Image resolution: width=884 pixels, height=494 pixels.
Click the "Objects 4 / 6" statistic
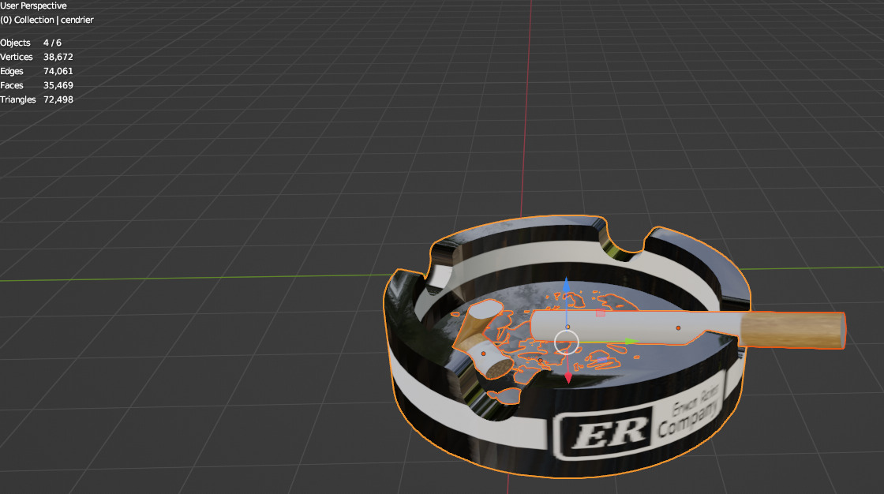[x=31, y=43]
